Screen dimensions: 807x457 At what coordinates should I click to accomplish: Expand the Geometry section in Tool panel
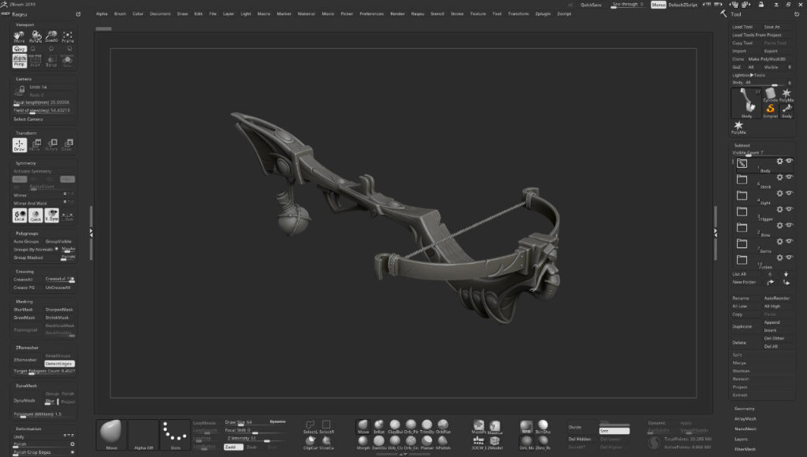(x=745, y=409)
